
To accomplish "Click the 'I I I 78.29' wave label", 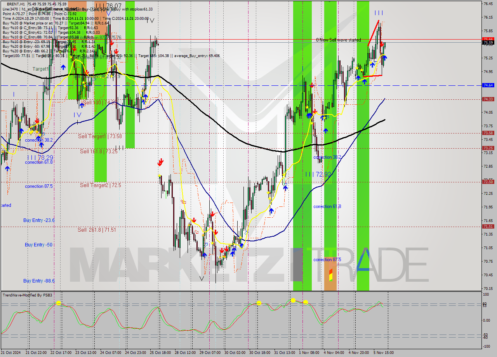I will [x=40, y=158].
